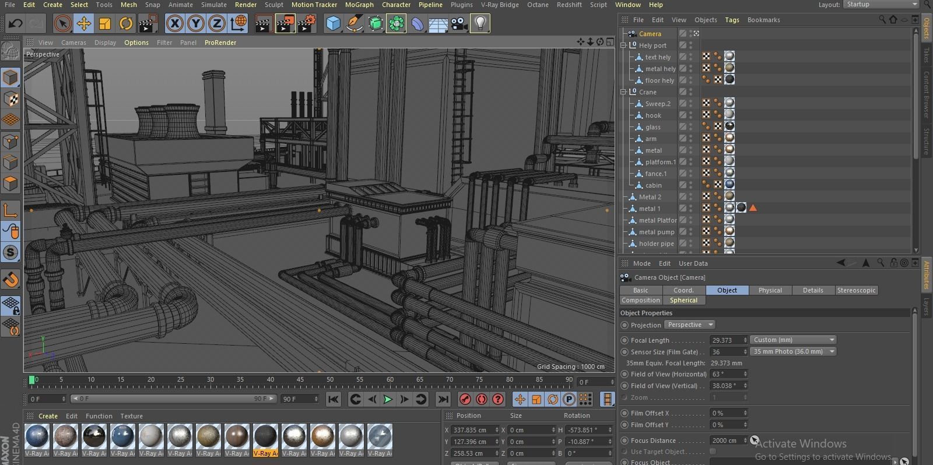This screenshot has height=465, width=933.
Task: Select the highlighted black V-Ray material
Action: [x=265, y=440]
